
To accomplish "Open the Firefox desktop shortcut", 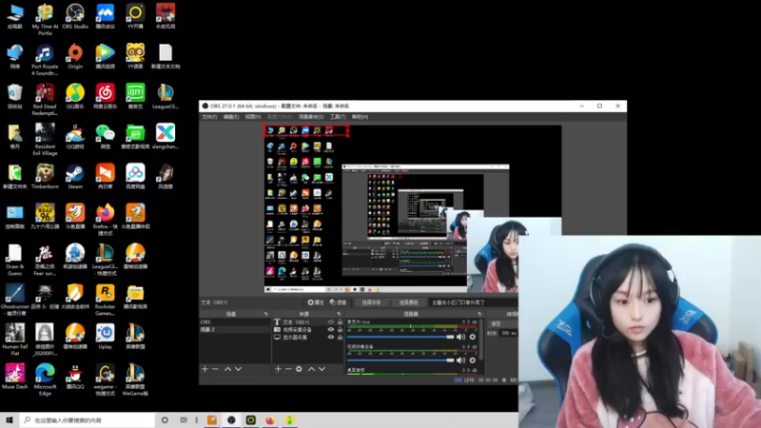I will tap(106, 220).
